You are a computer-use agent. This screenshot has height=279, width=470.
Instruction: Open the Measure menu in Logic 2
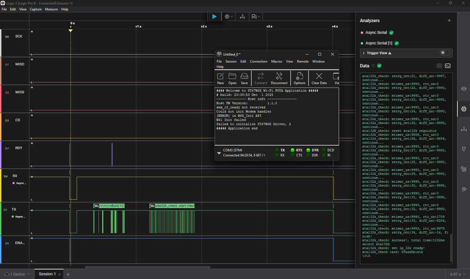(51, 9)
